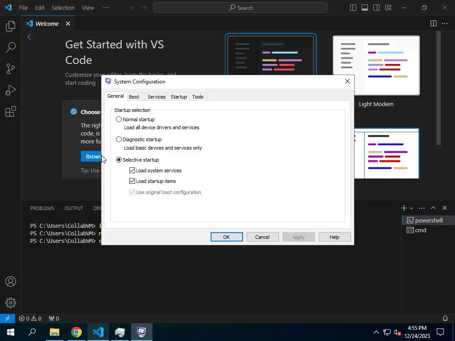Open notifications bell in status bar
The width and height of the screenshot is (455, 341).
(445, 318)
